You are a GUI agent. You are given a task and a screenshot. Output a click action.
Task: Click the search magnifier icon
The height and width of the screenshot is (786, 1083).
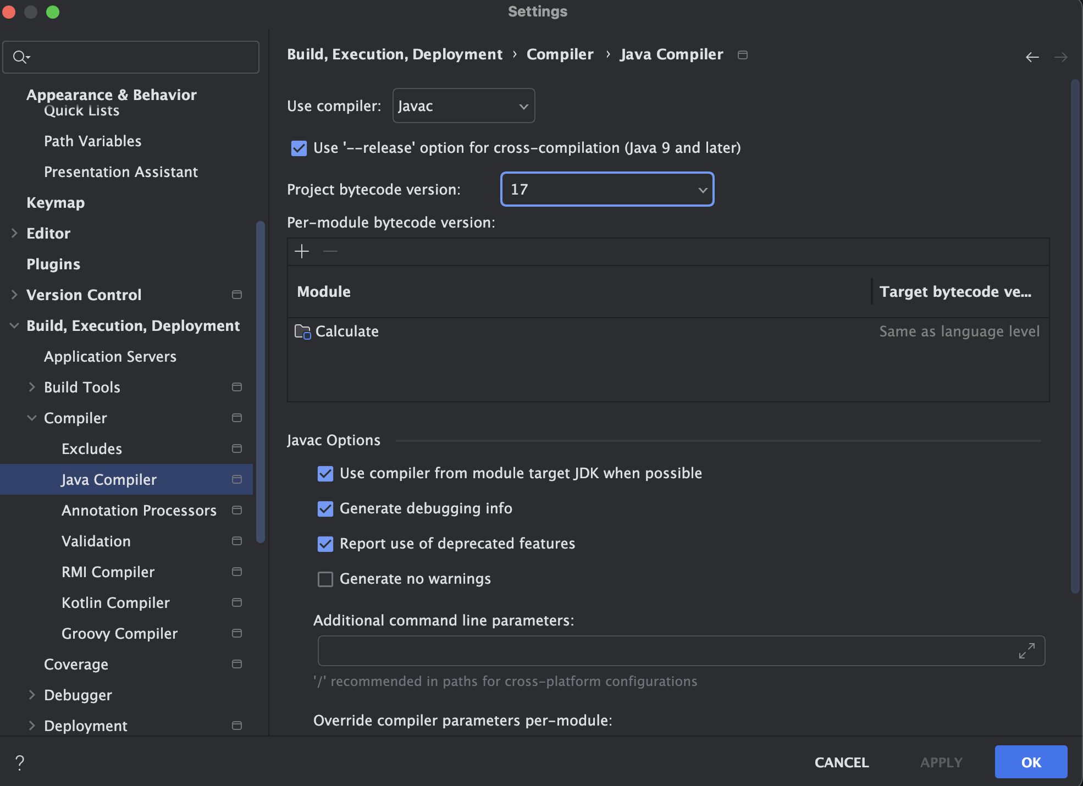tap(20, 57)
